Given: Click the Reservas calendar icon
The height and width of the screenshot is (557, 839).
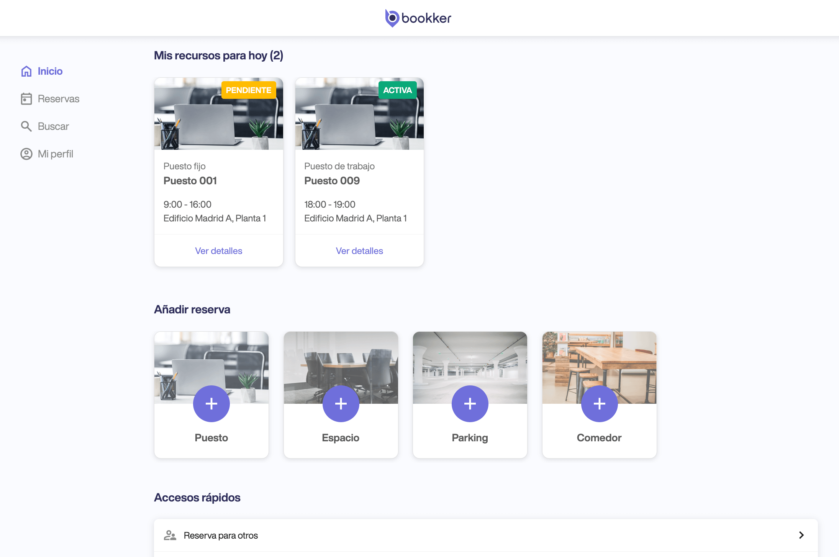Looking at the screenshot, I should (x=26, y=99).
